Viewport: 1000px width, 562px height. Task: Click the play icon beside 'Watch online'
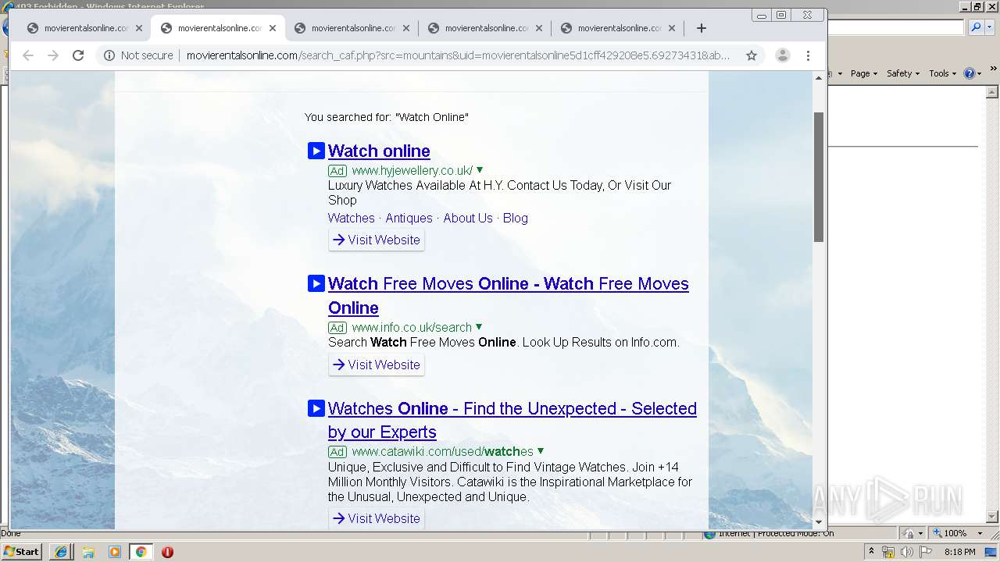click(x=316, y=151)
